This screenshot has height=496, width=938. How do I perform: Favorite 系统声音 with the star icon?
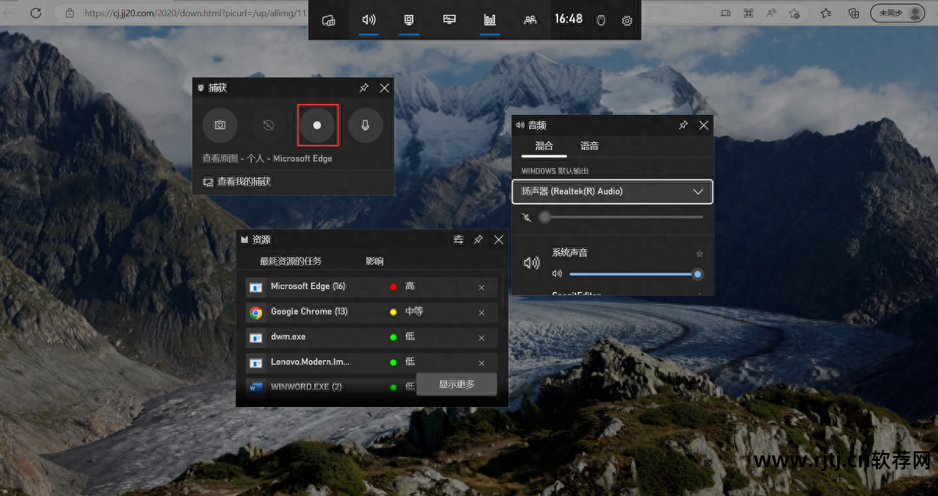[700, 253]
